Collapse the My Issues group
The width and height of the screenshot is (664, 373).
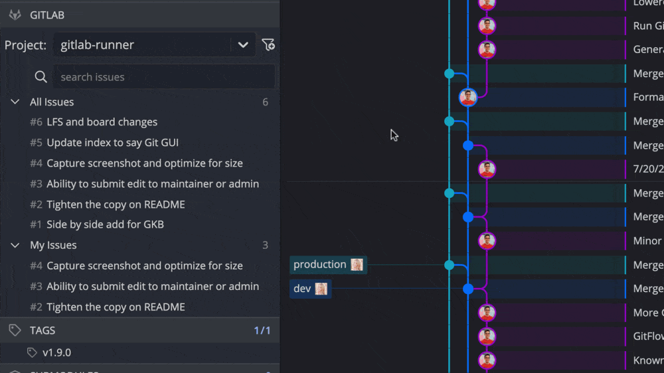click(x=15, y=245)
